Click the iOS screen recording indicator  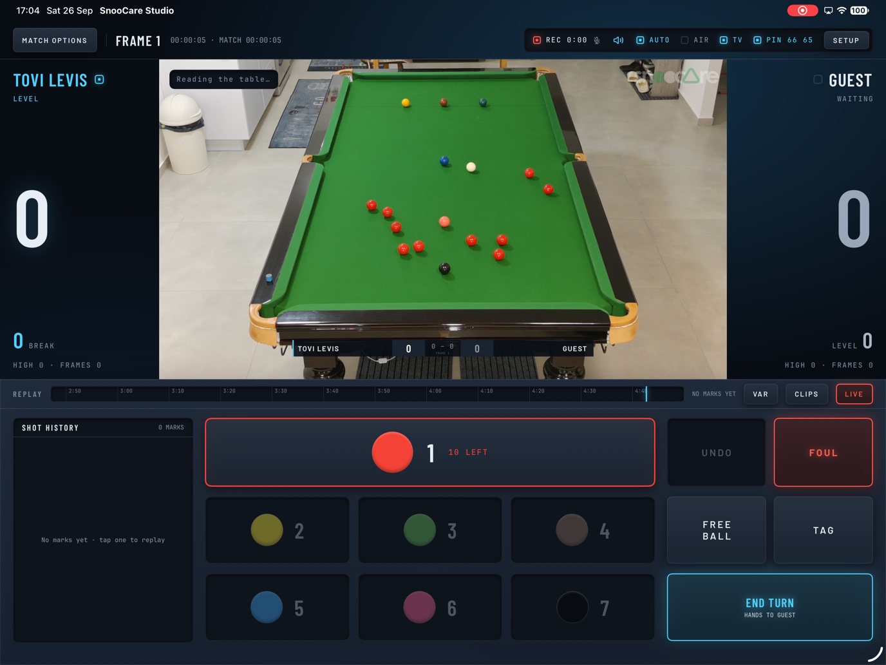pos(802,10)
